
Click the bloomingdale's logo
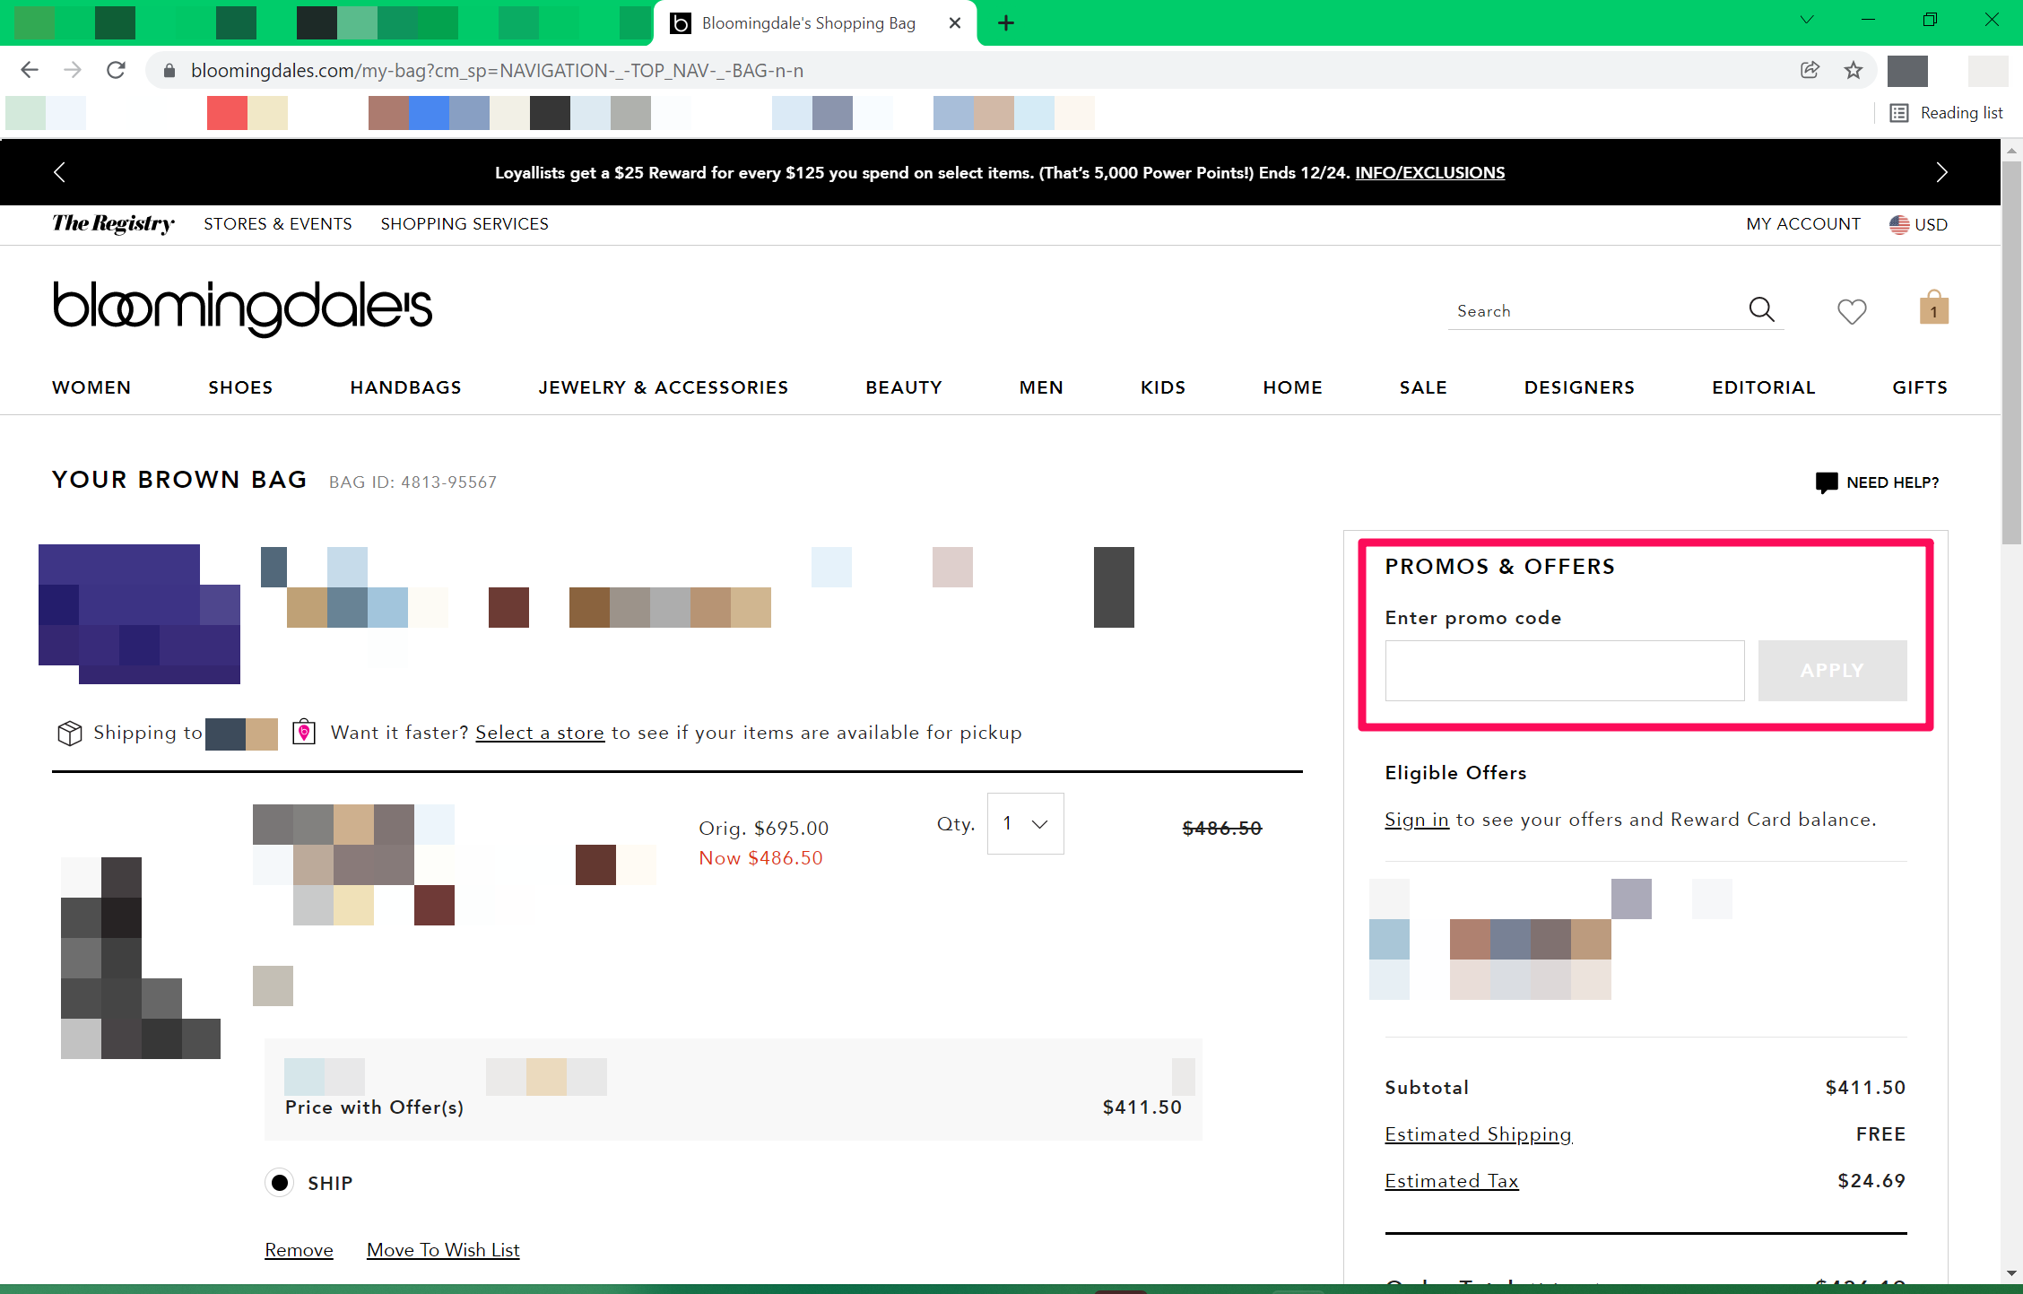[x=242, y=308]
